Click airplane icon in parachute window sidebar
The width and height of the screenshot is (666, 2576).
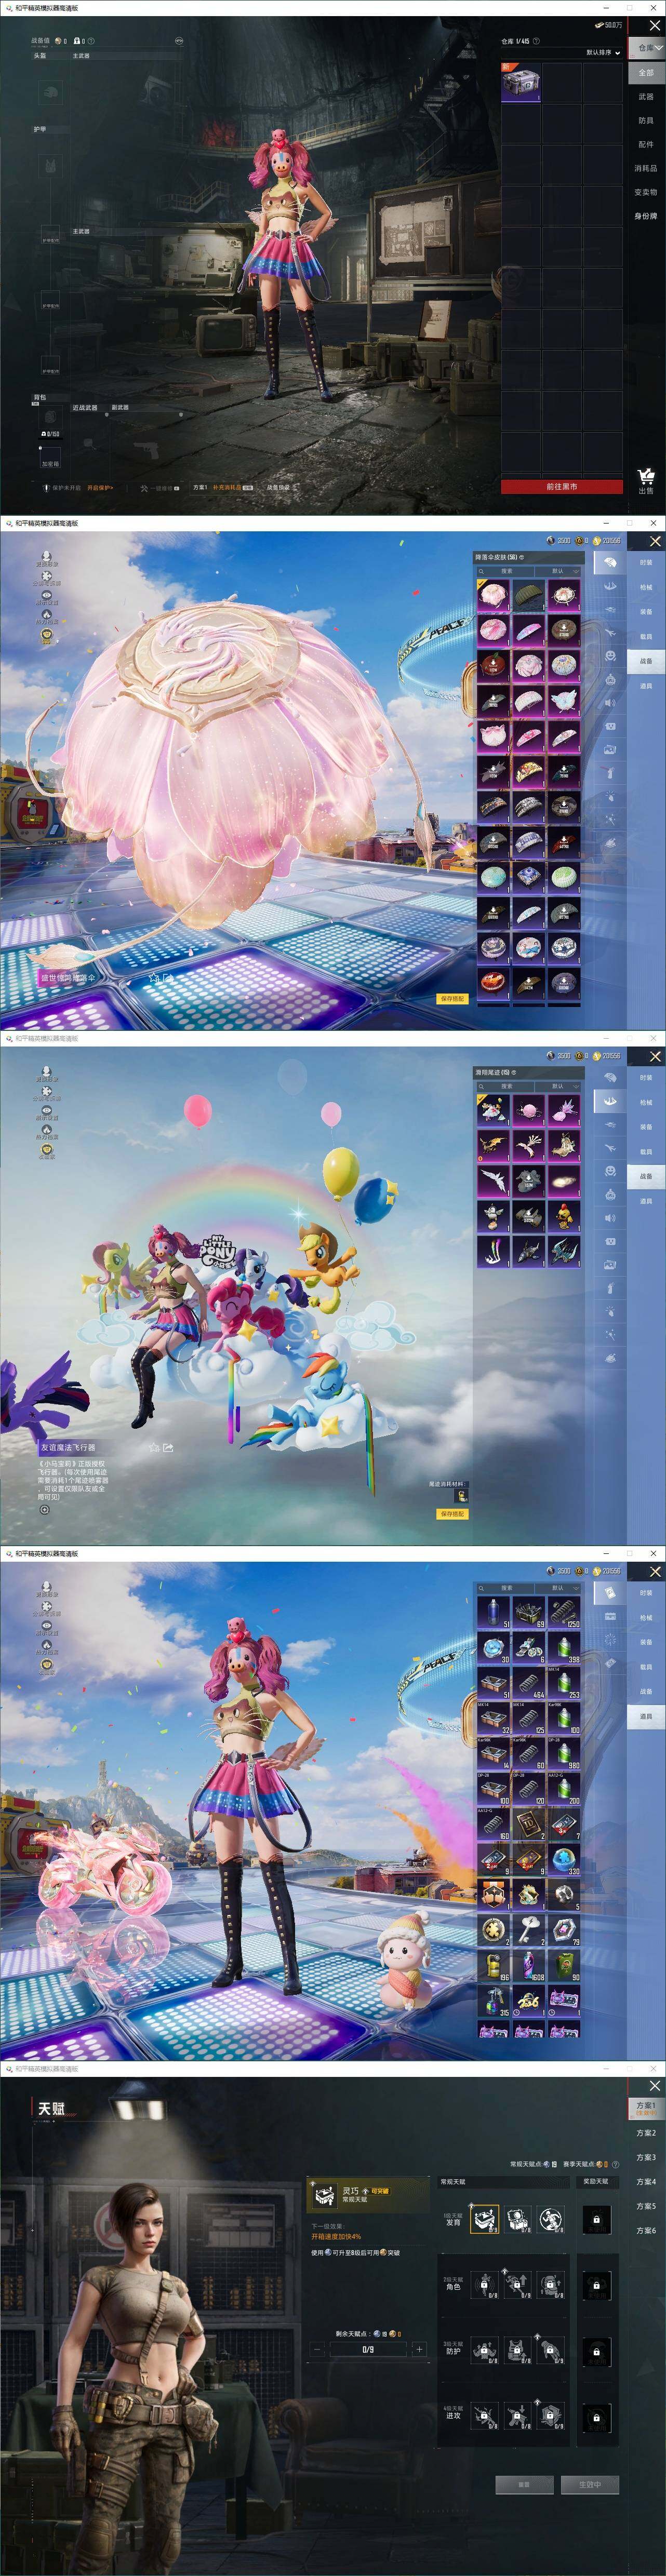coord(610,632)
